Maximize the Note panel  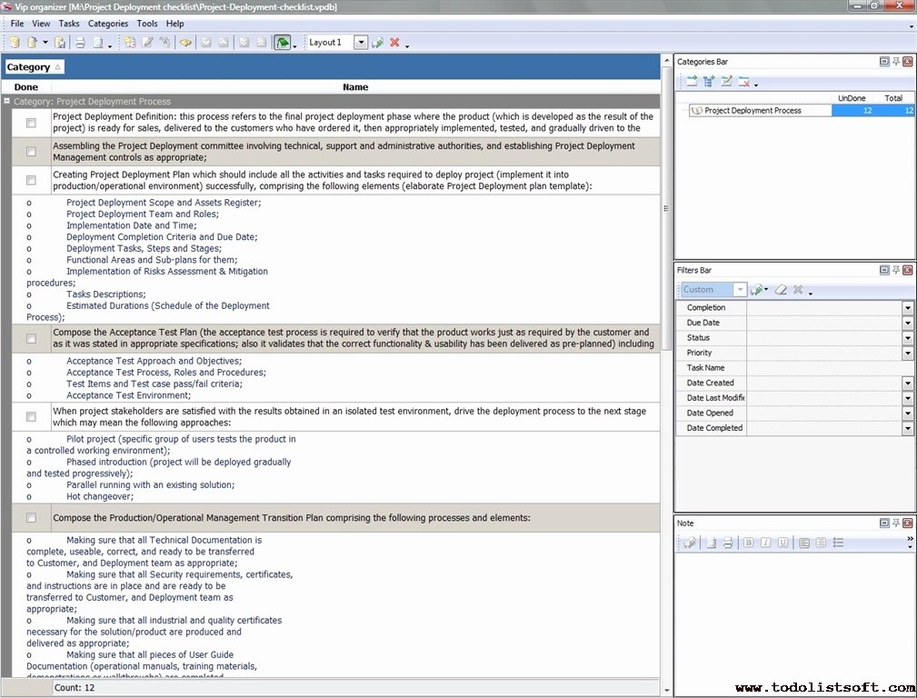pos(884,523)
